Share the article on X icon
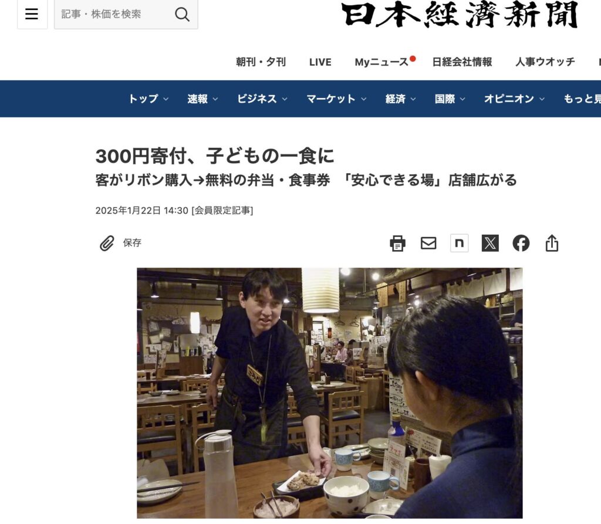The height and width of the screenshot is (524, 601). (490, 243)
